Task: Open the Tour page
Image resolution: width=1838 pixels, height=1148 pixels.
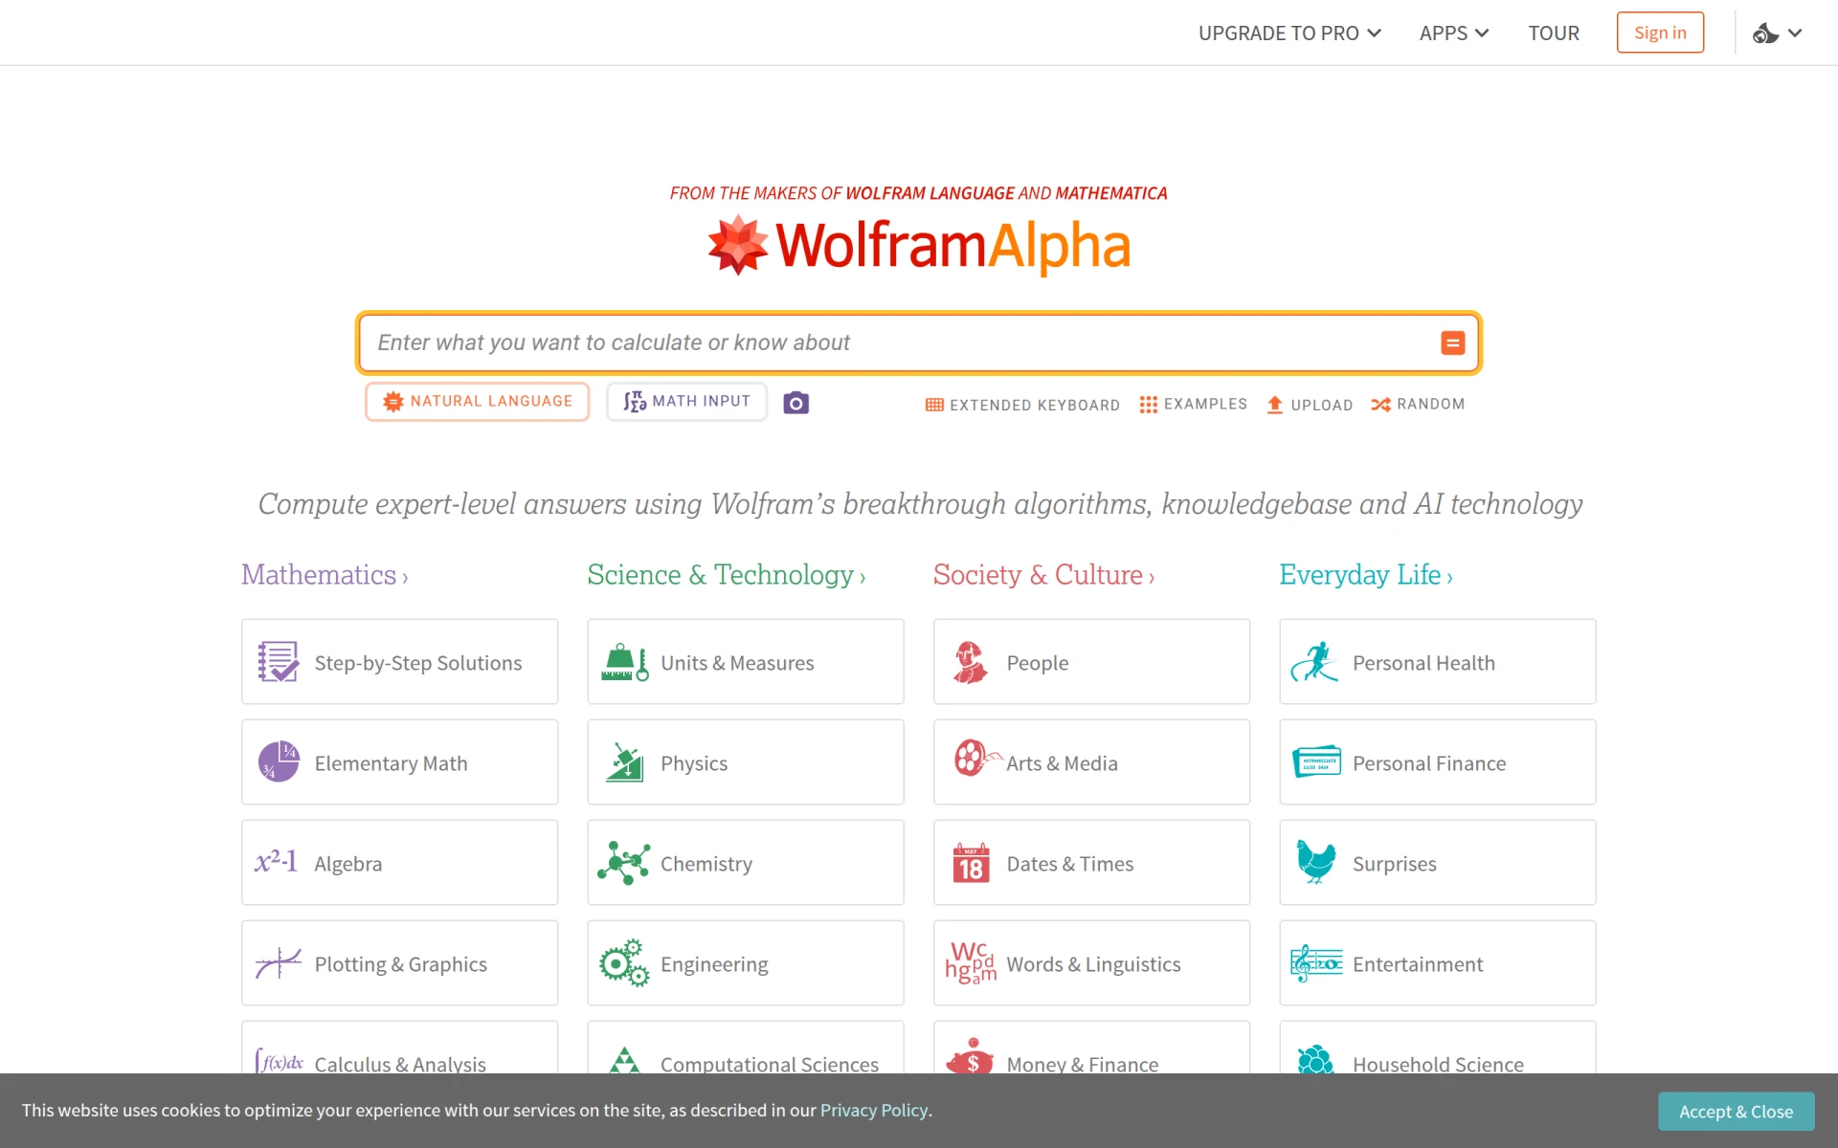Action: pyautogui.click(x=1553, y=33)
